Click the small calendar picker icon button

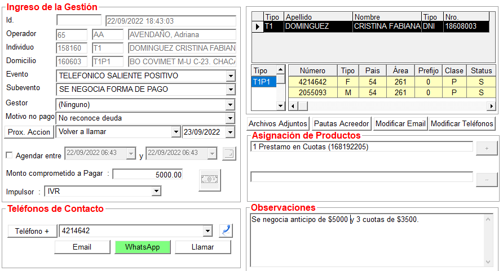pyautogui.click(x=228, y=153)
